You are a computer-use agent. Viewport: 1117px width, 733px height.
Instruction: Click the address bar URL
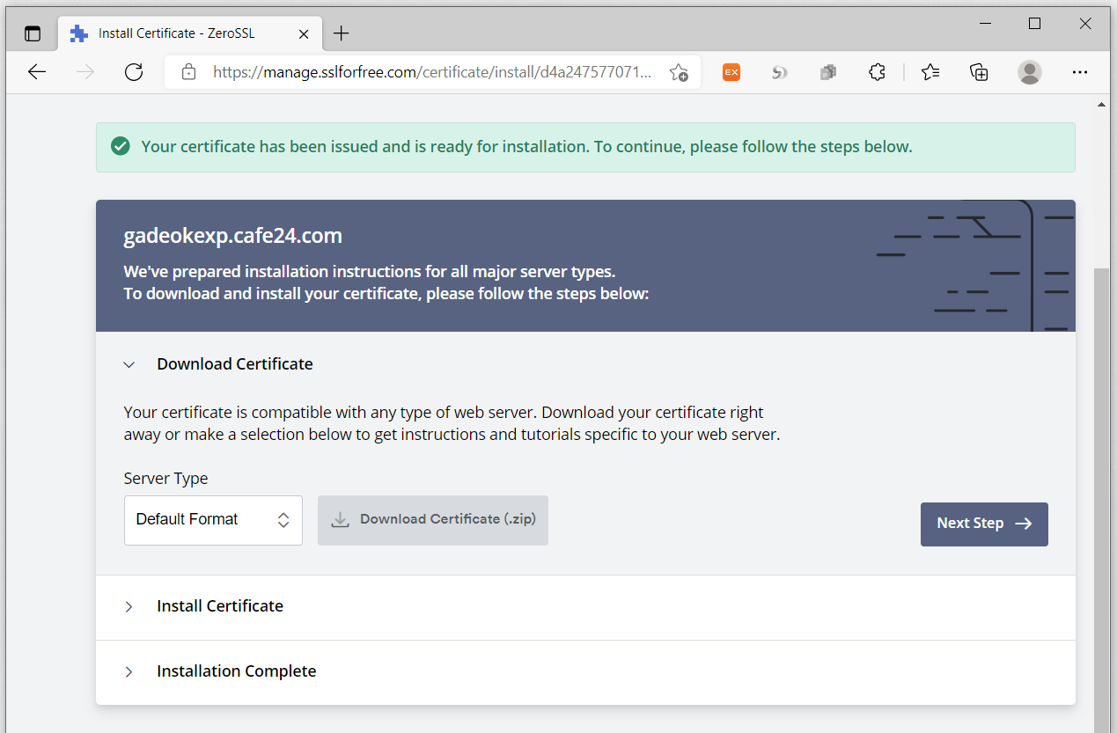point(432,72)
